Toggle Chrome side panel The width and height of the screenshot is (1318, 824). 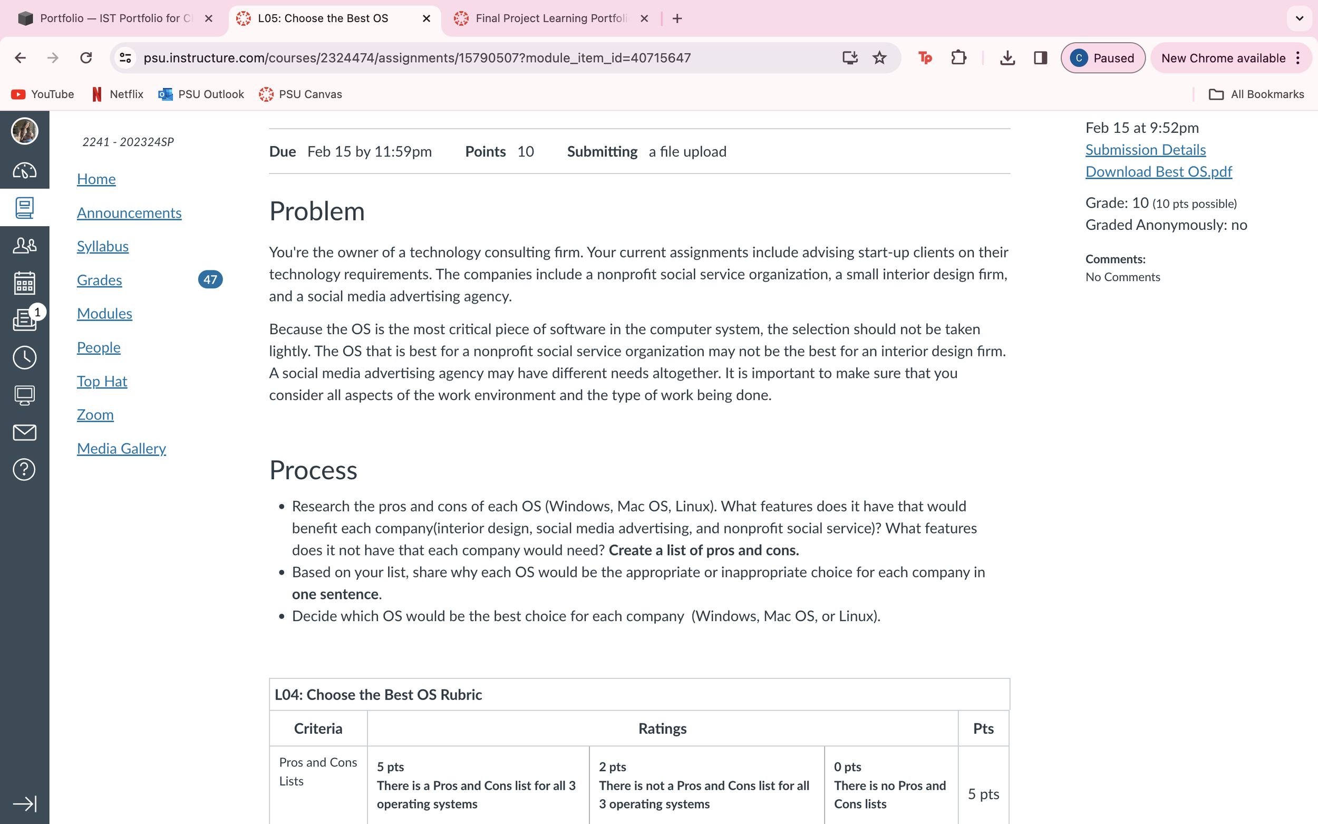(1040, 58)
